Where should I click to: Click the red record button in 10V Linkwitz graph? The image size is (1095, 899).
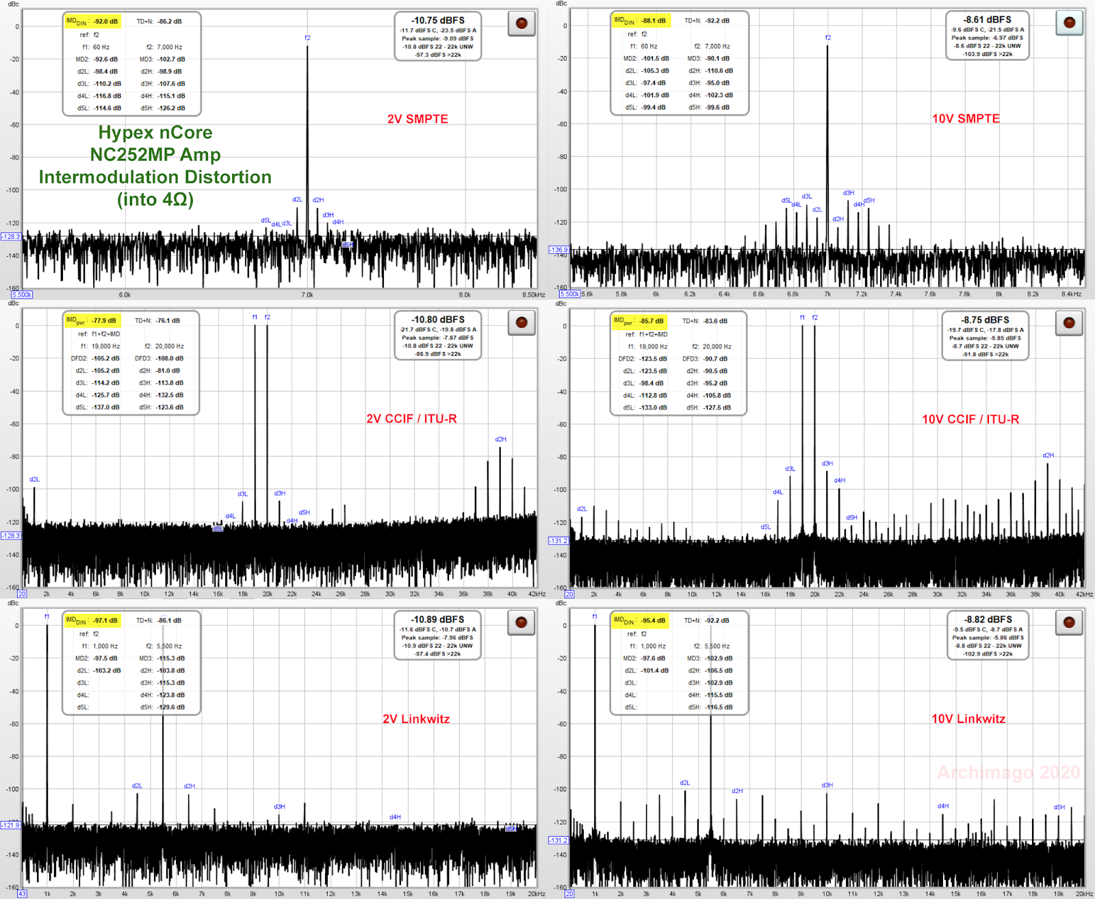click(x=1069, y=622)
